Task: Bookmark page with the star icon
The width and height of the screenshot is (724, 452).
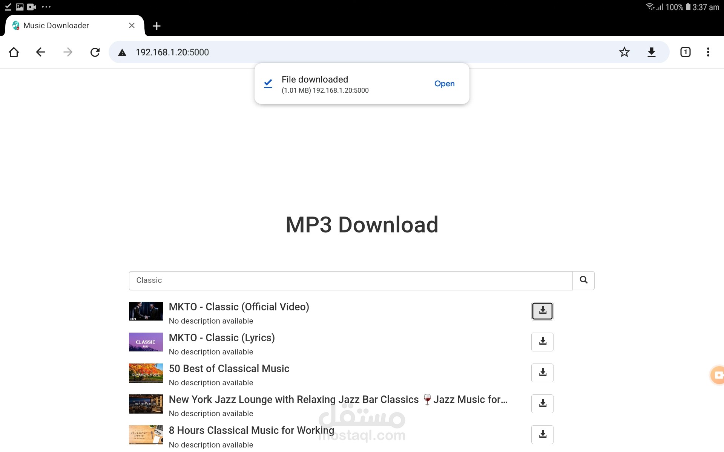Action: point(624,52)
